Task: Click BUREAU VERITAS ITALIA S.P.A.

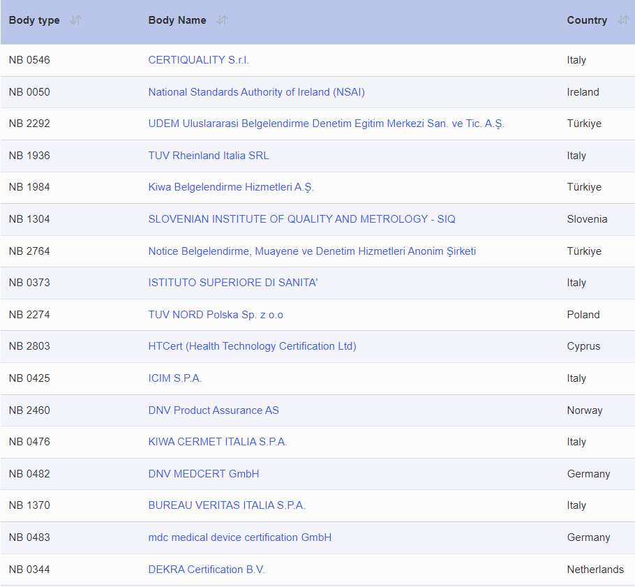Action: click(227, 505)
